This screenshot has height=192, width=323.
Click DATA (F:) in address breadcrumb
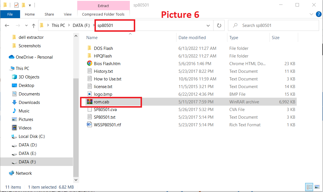pos(81,25)
